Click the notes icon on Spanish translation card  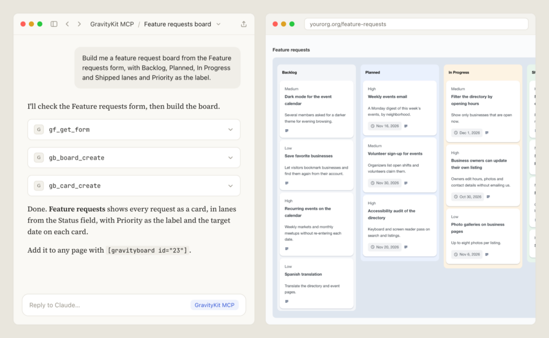[287, 301]
